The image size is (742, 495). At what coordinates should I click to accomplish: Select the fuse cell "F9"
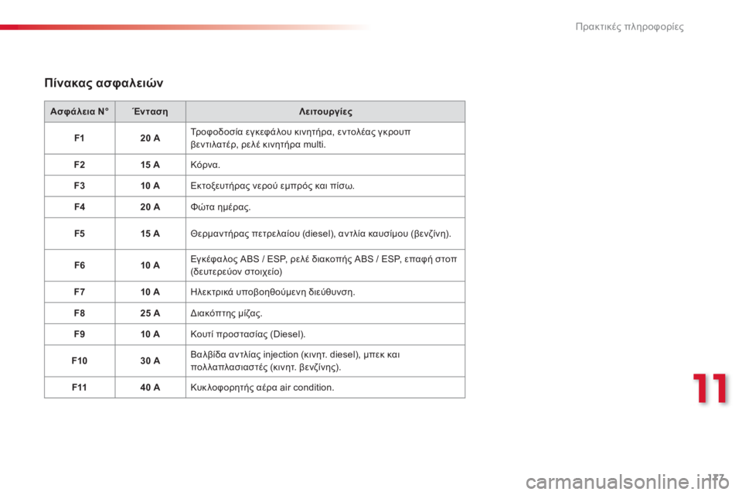(x=80, y=334)
